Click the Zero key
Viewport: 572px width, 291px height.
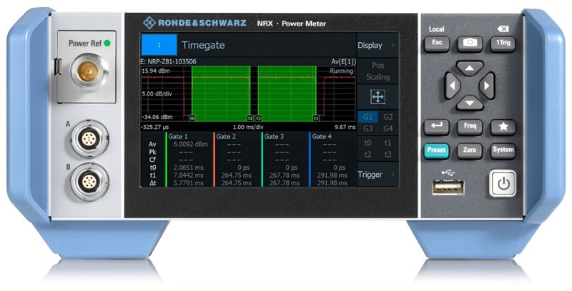470,150
